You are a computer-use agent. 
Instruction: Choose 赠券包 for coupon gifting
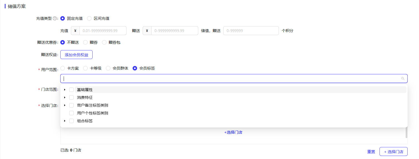click(104, 43)
